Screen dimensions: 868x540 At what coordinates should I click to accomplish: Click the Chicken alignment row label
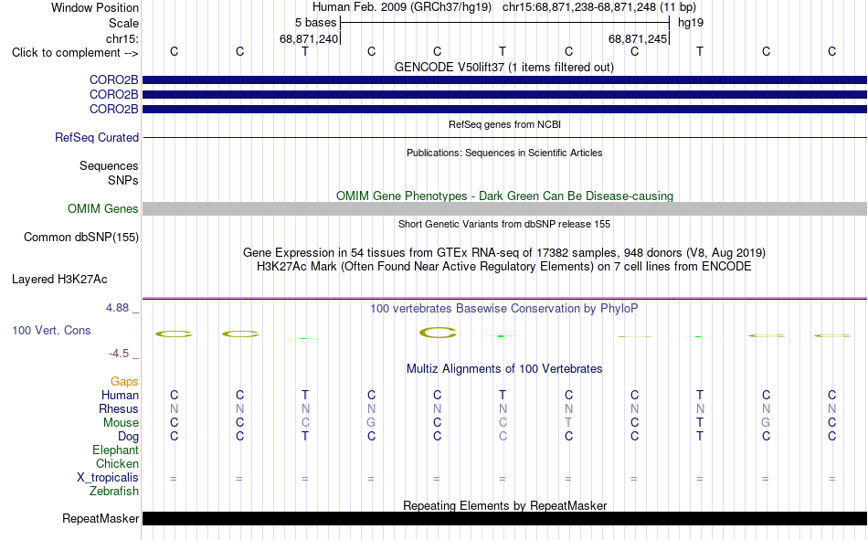tap(117, 463)
